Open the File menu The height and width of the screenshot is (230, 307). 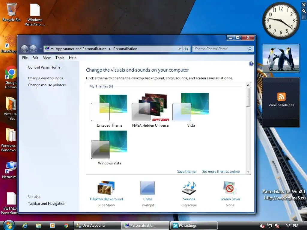25,58
